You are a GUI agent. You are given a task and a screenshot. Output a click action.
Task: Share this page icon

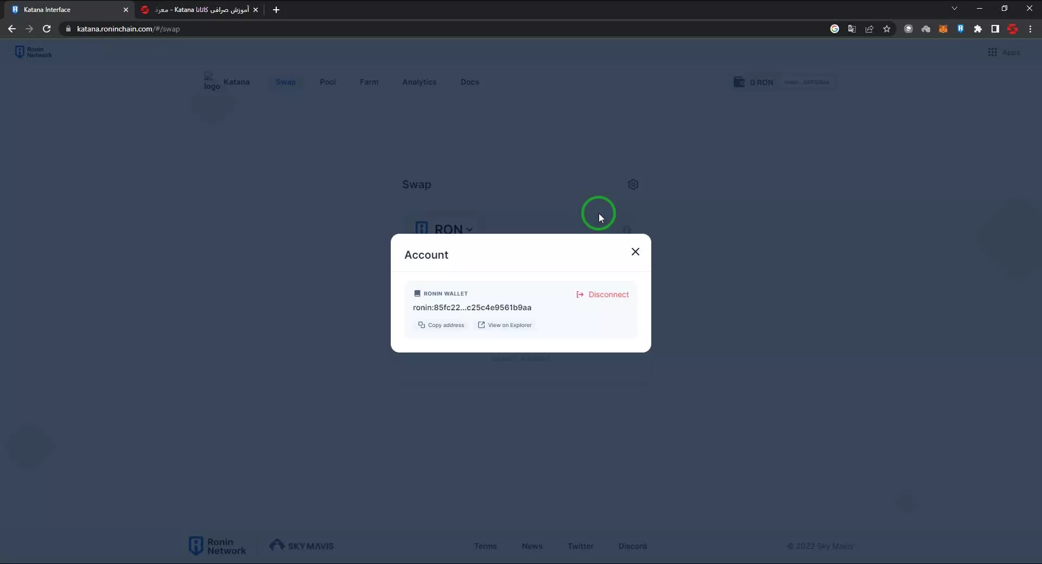pos(869,29)
